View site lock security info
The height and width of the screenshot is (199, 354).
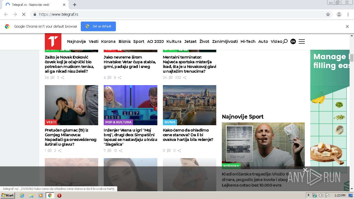[x=35, y=14]
